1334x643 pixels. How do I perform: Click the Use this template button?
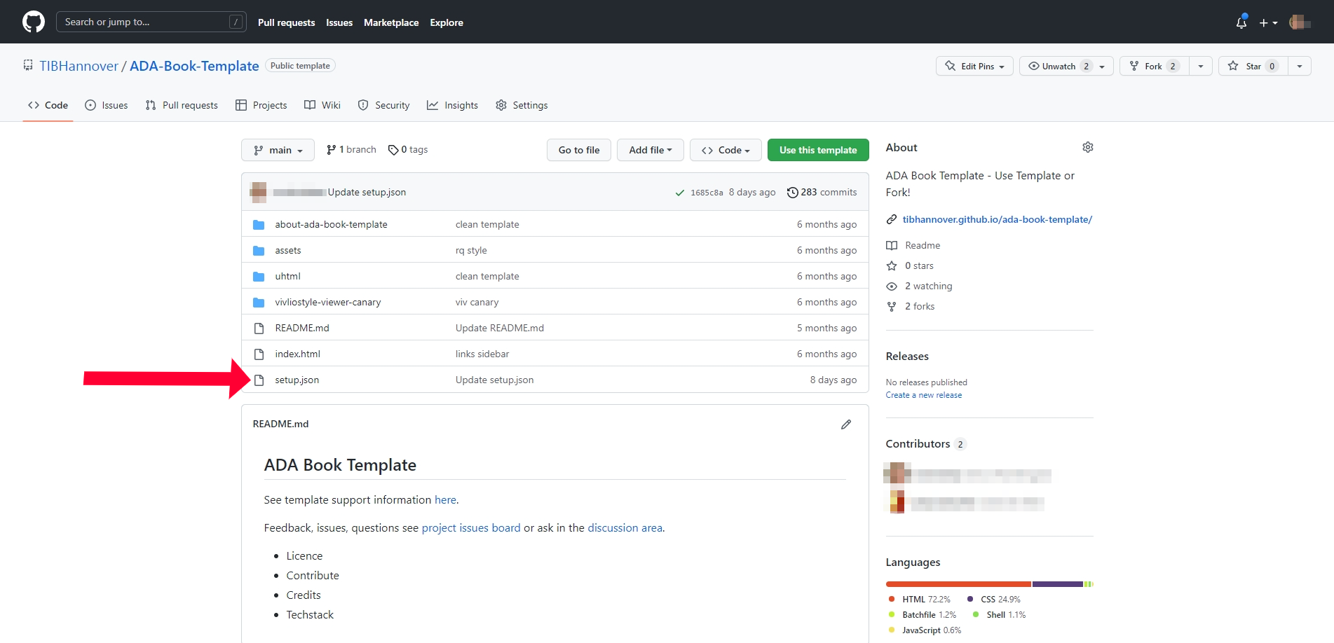[818, 149]
